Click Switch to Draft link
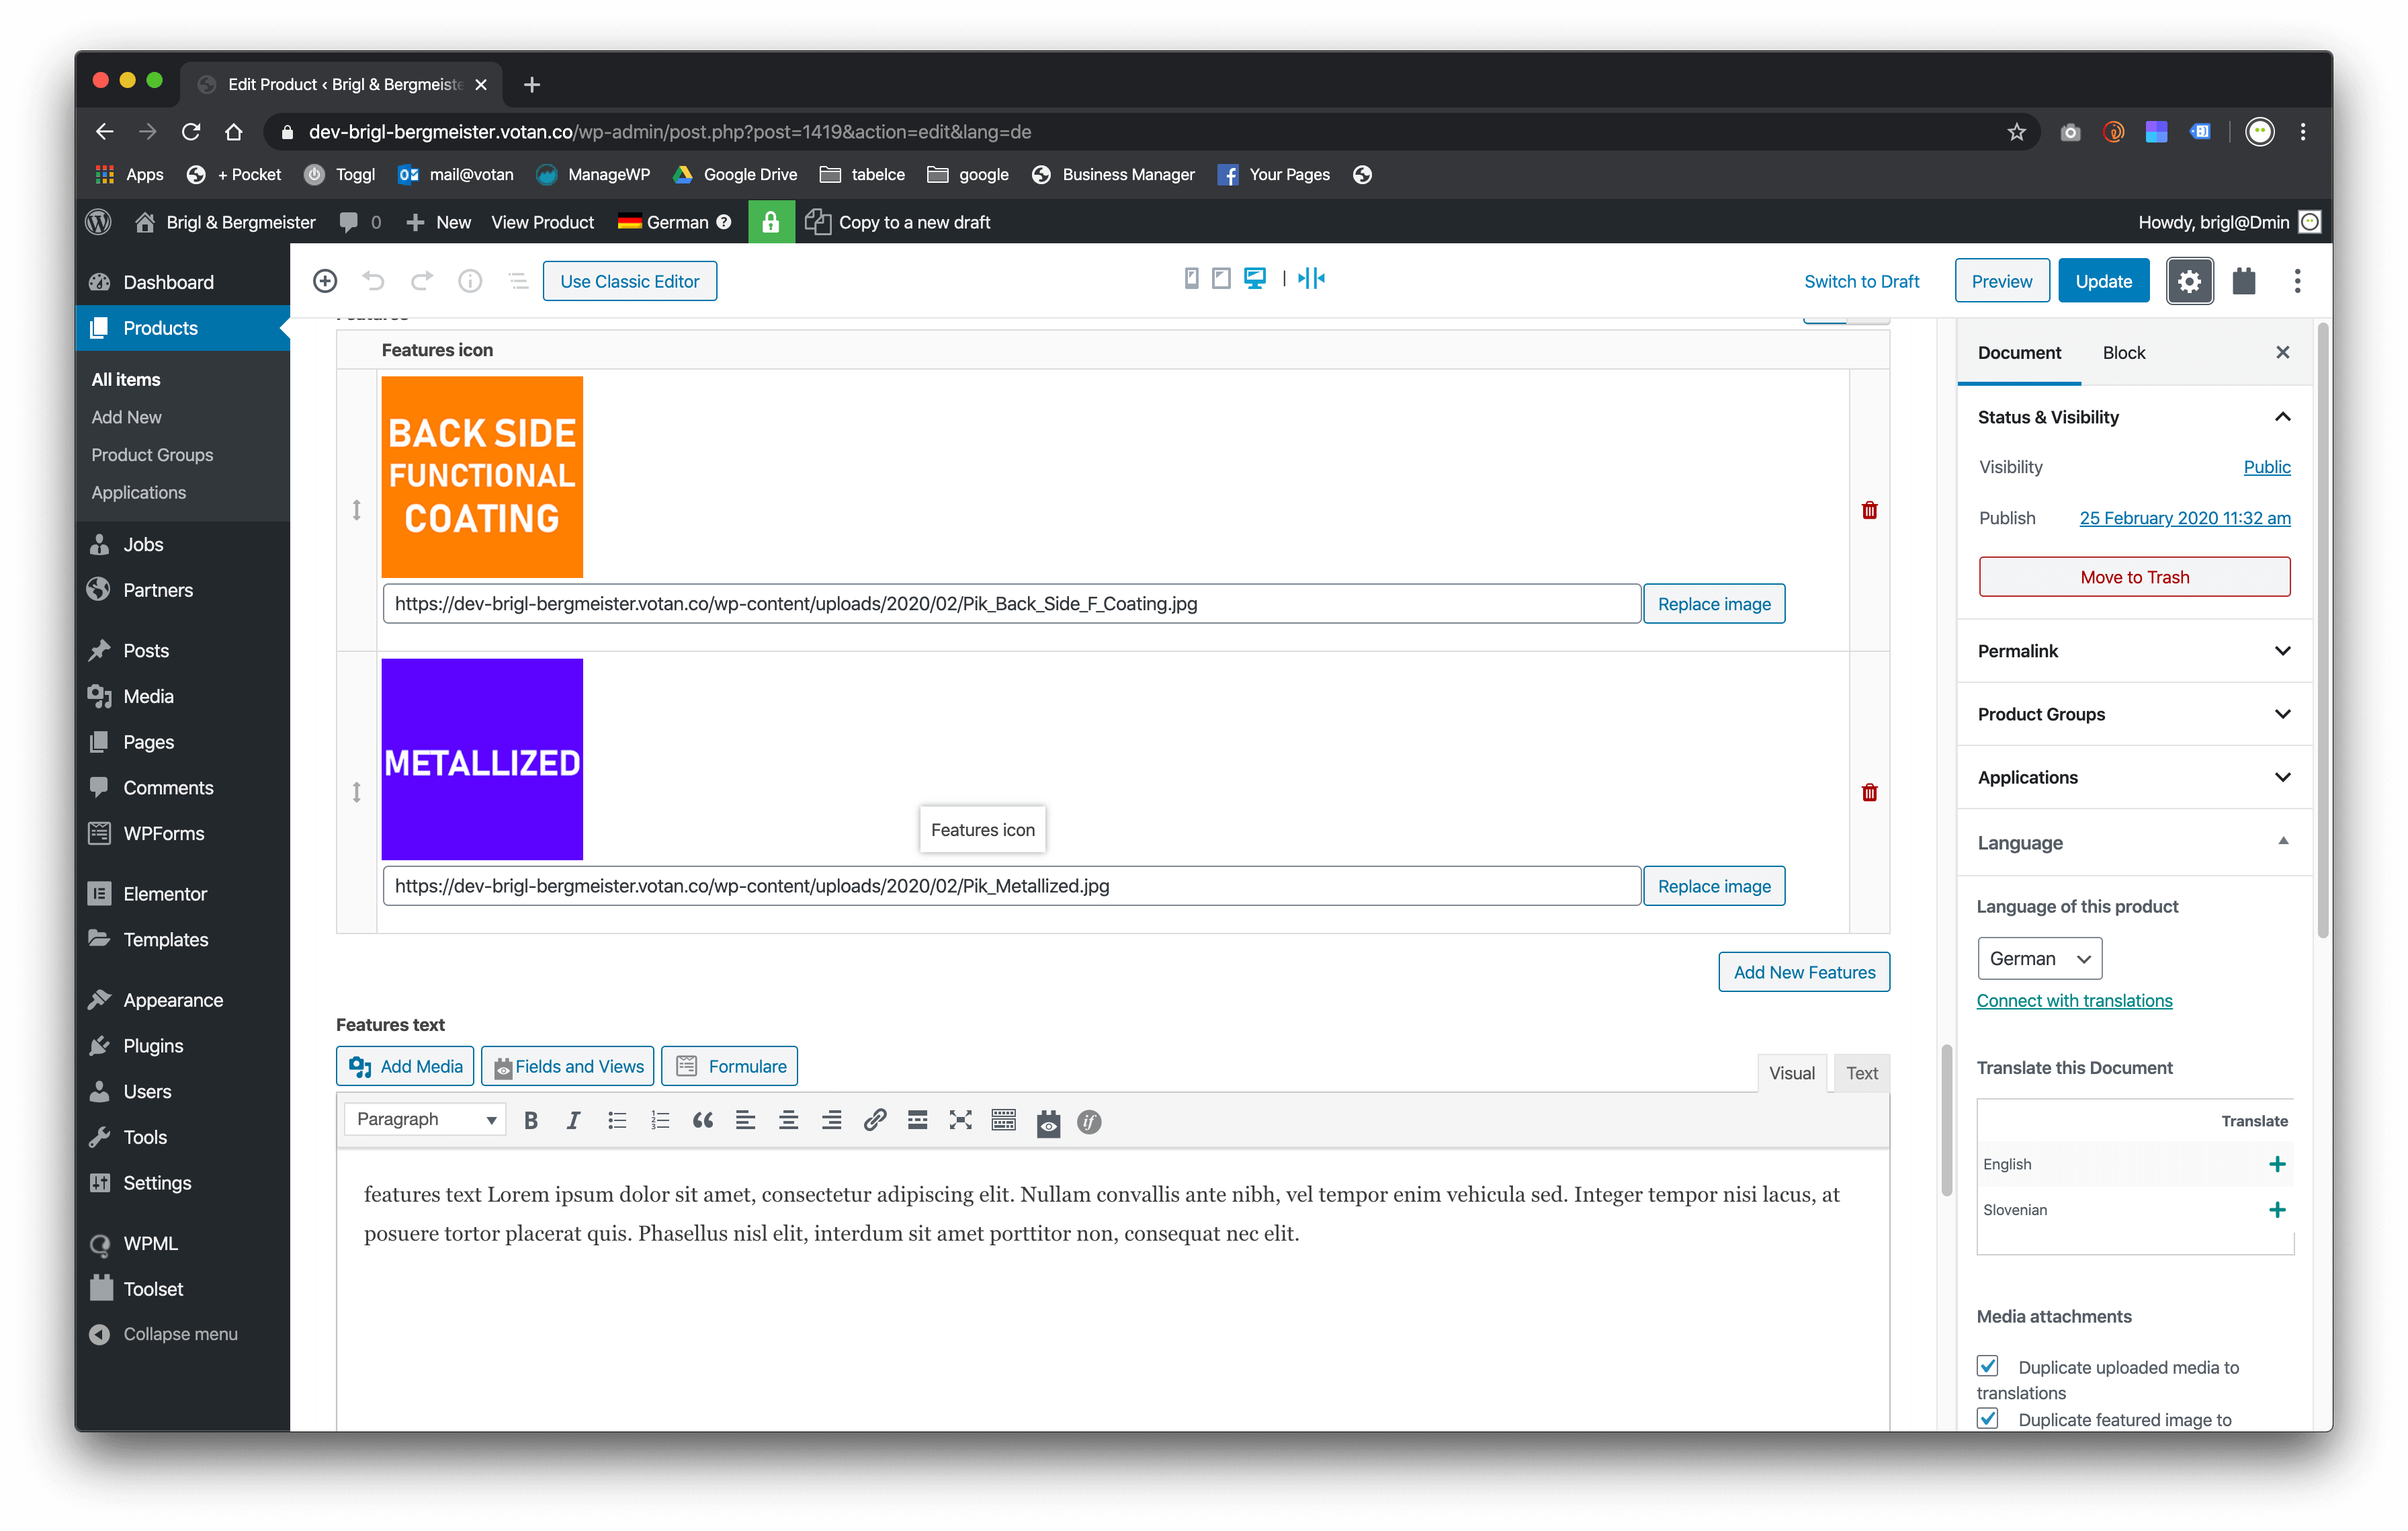The image size is (2408, 1531). click(1861, 281)
